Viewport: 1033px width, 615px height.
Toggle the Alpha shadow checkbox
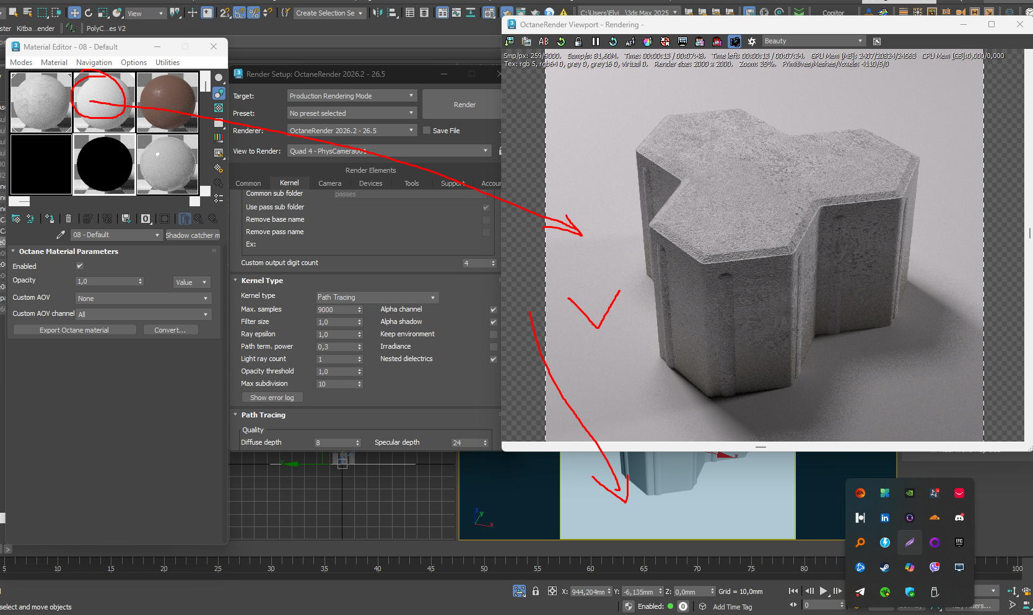(494, 322)
